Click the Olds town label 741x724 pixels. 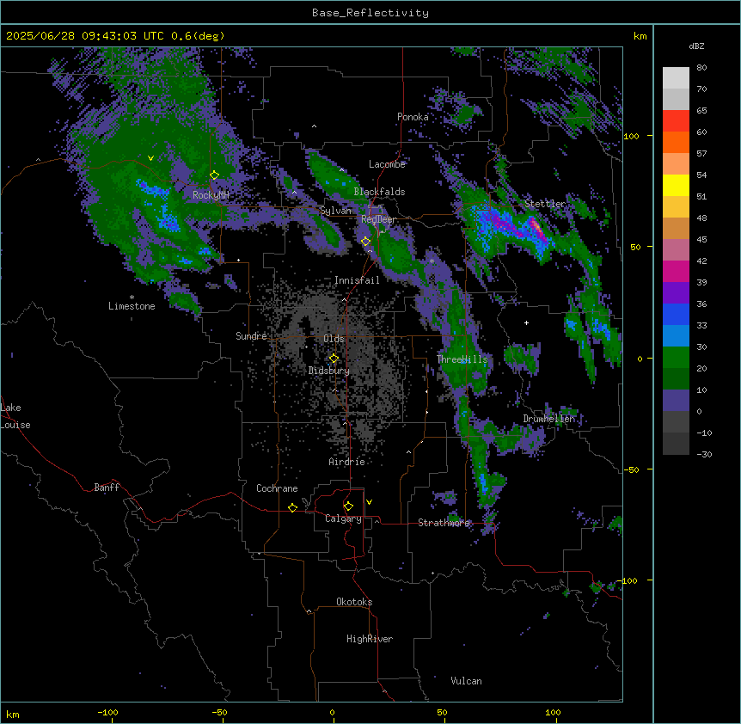[x=334, y=339]
